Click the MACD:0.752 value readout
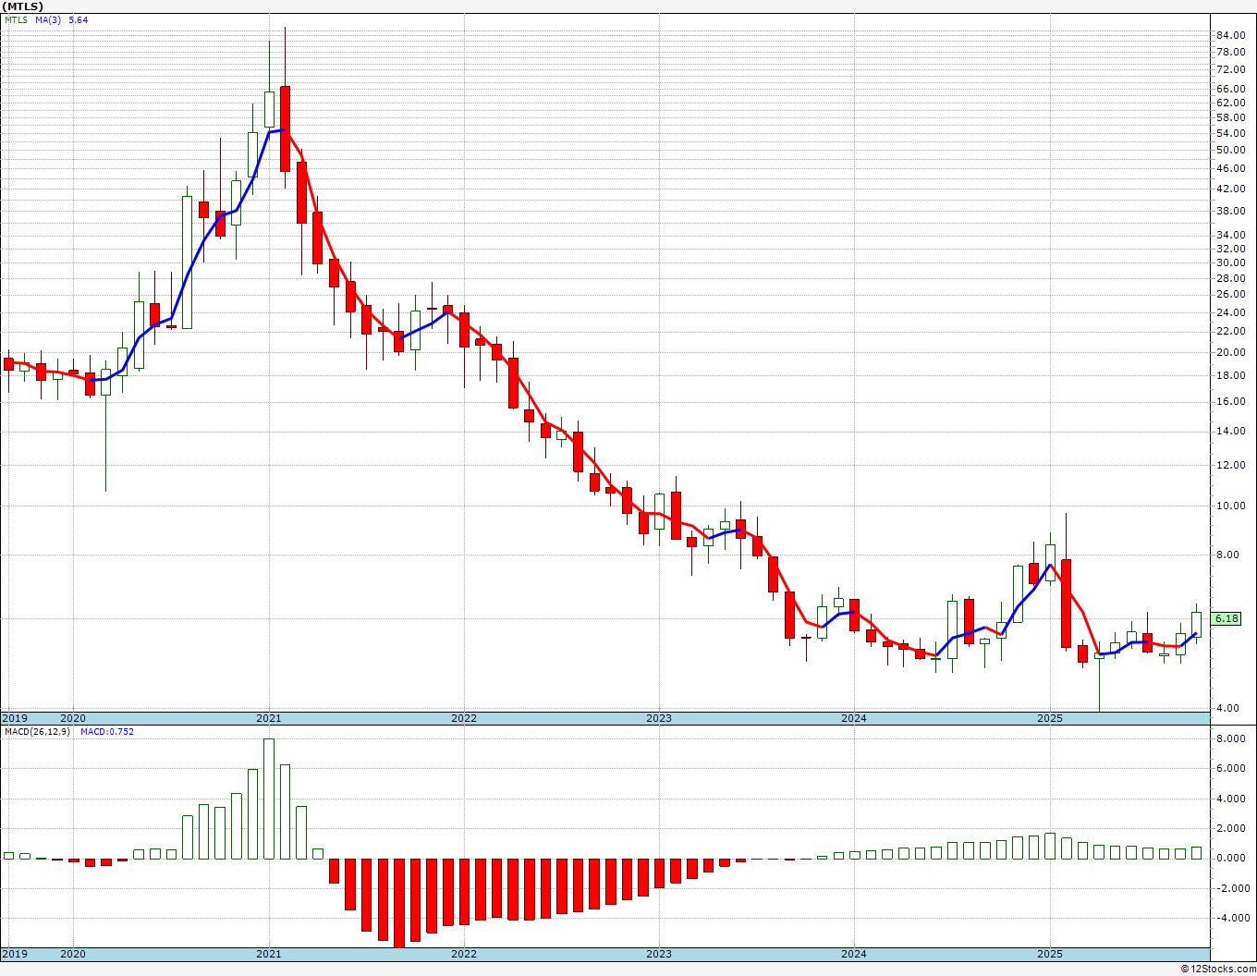Image resolution: width=1257 pixels, height=976 pixels. [x=107, y=732]
